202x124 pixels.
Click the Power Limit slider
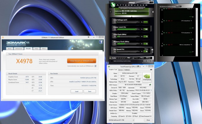tap(128, 29)
